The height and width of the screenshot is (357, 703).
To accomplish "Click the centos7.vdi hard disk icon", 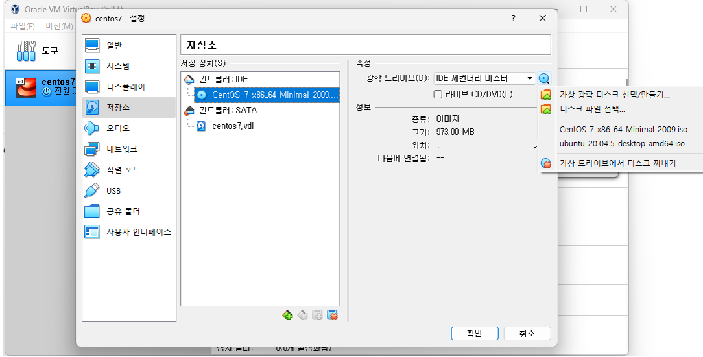I will point(201,126).
